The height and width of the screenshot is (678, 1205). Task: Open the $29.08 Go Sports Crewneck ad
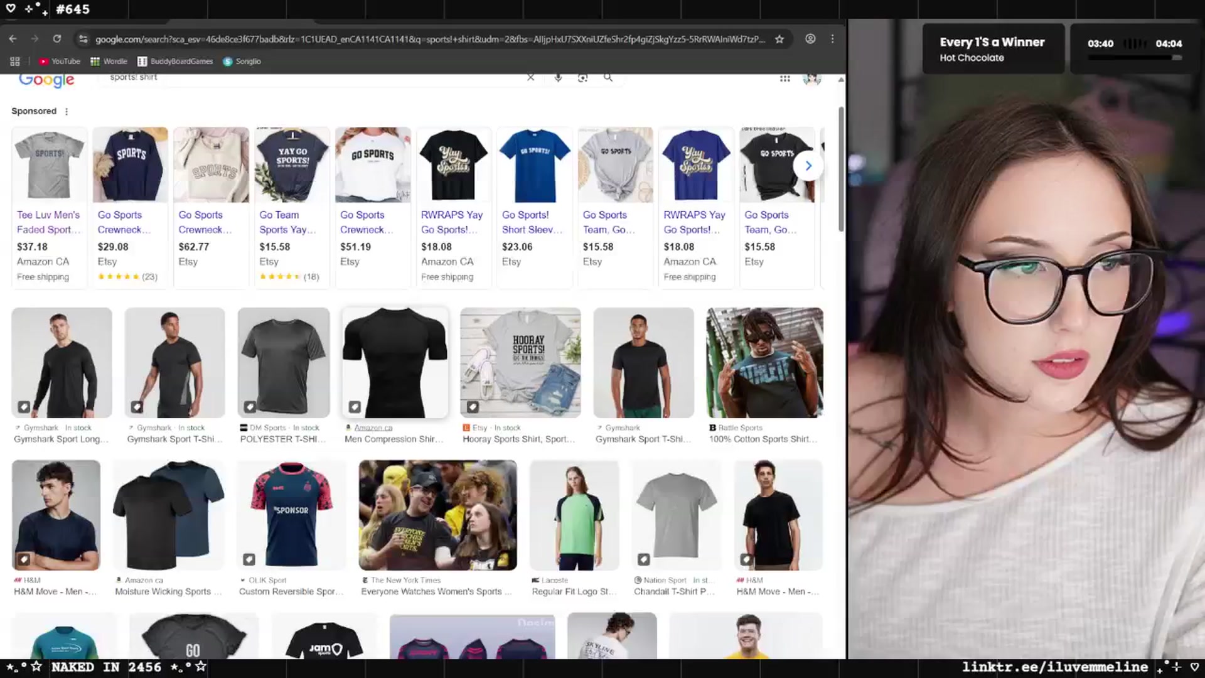pos(130,207)
